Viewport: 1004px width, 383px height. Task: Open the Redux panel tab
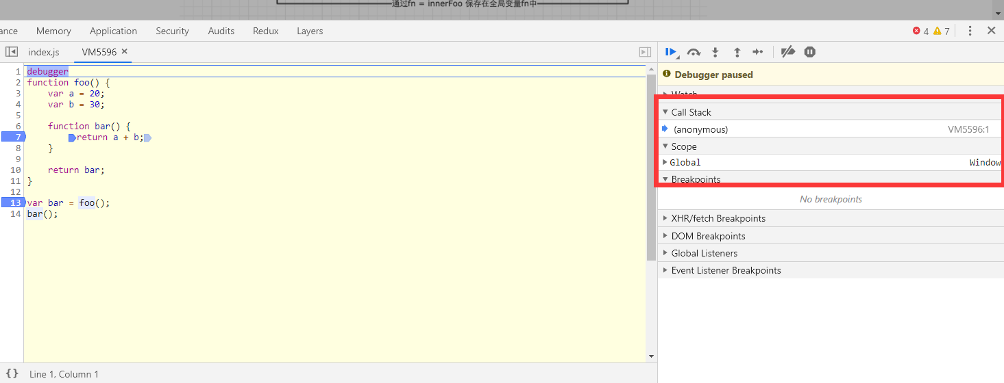(266, 31)
